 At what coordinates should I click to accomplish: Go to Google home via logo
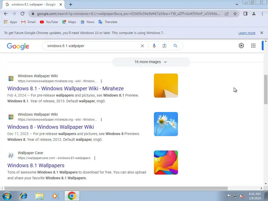click(x=18, y=46)
